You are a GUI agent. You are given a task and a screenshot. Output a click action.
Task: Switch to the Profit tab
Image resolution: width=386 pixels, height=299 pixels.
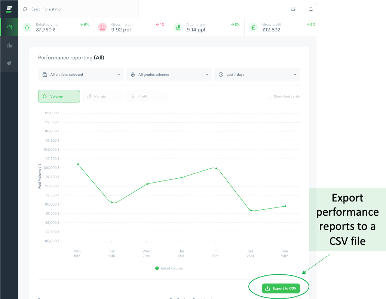tap(147, 96)
